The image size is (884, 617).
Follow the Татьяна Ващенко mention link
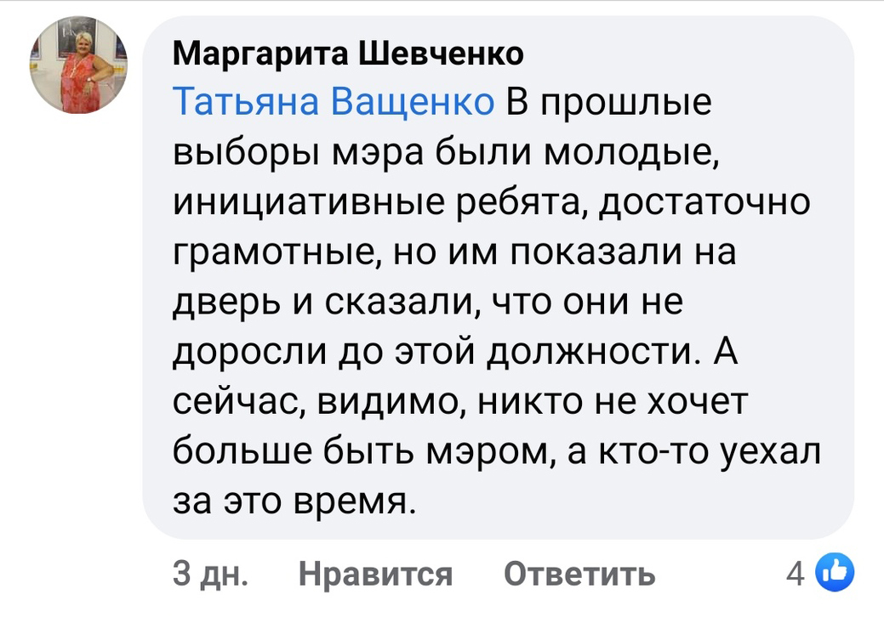[x=334, y=103]
